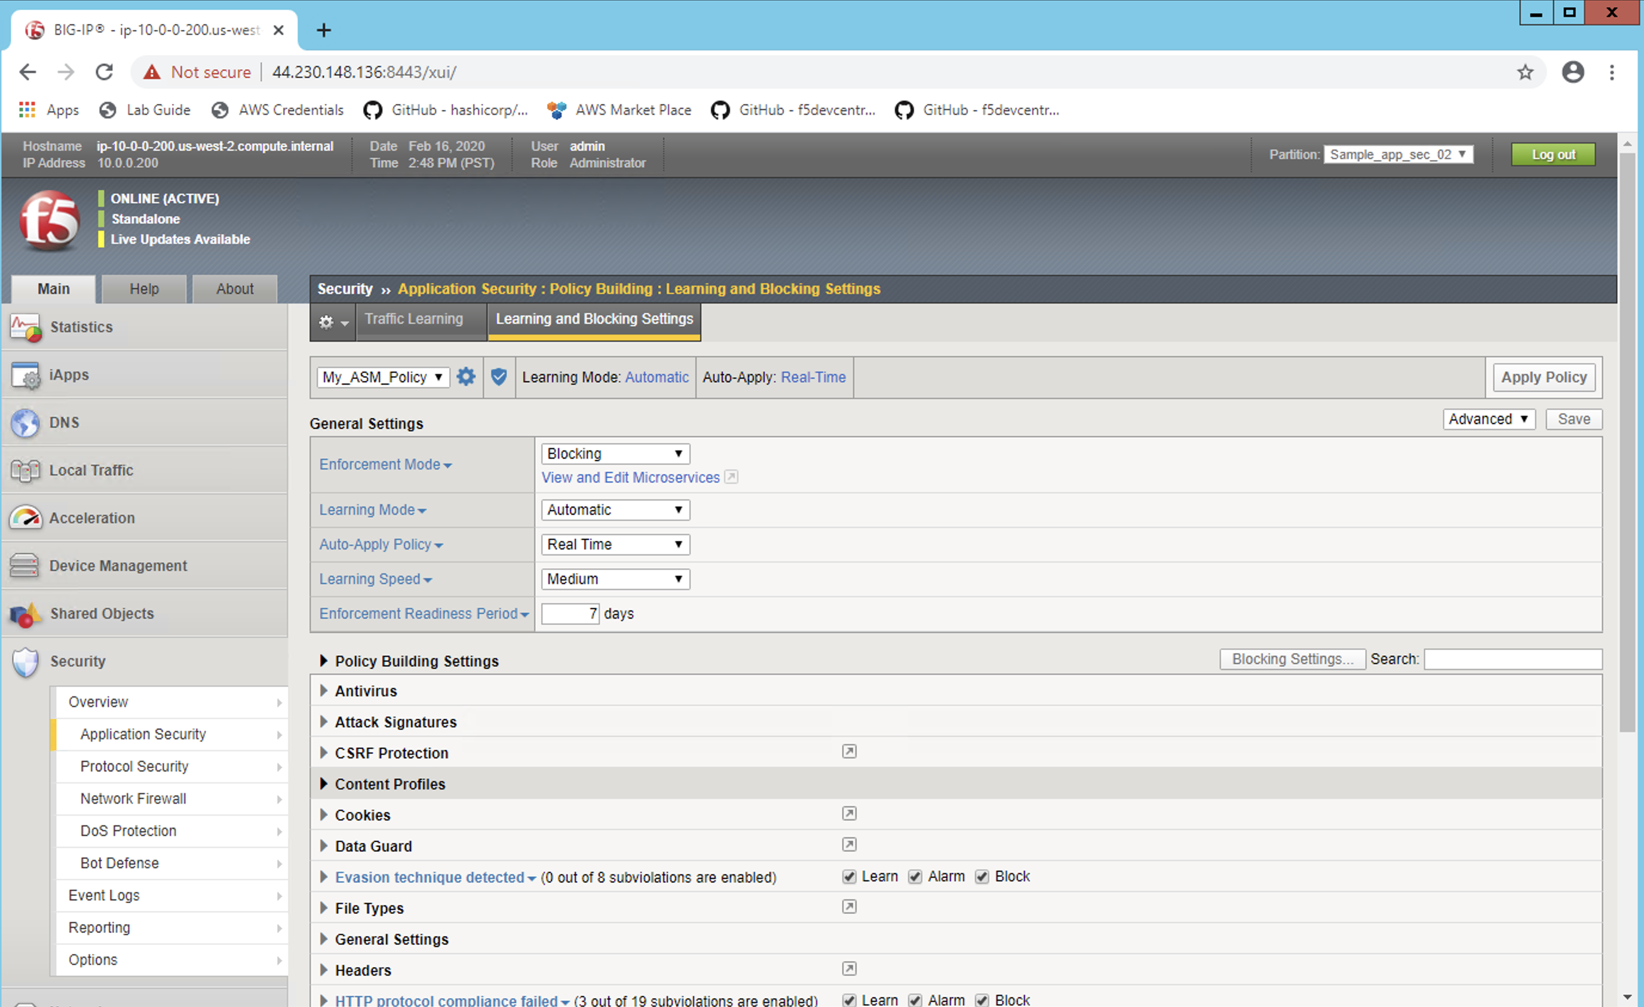This screenshot has width=1644, height=1007.
Task: Open Chrome profile account icon
Action: (1574, 72)
